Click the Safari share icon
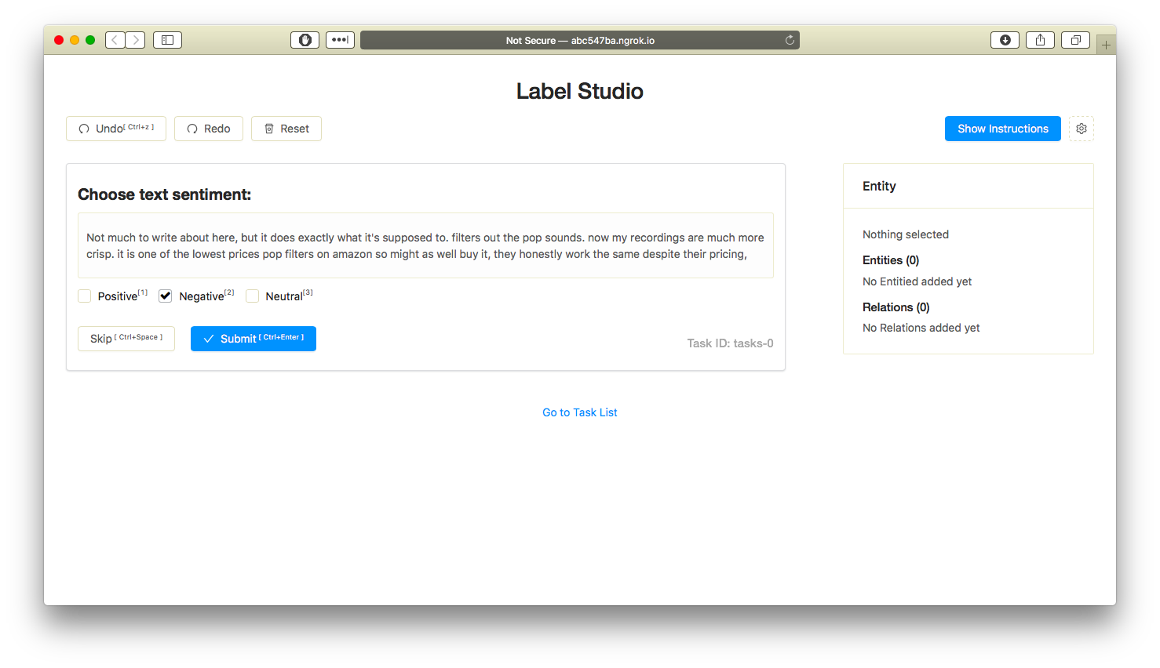 point(1040,40)
